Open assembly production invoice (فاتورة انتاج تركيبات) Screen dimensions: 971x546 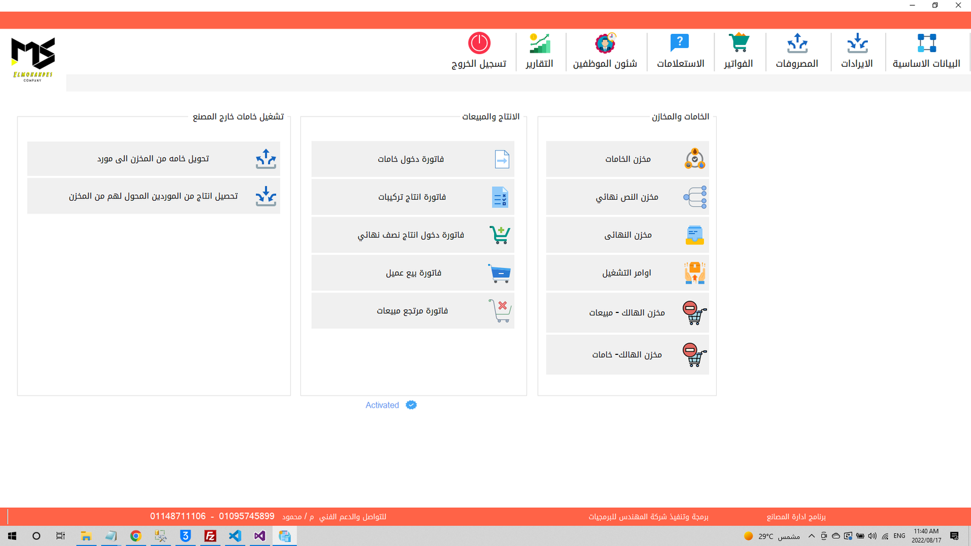pyautogui.click(x=413, y=197)
